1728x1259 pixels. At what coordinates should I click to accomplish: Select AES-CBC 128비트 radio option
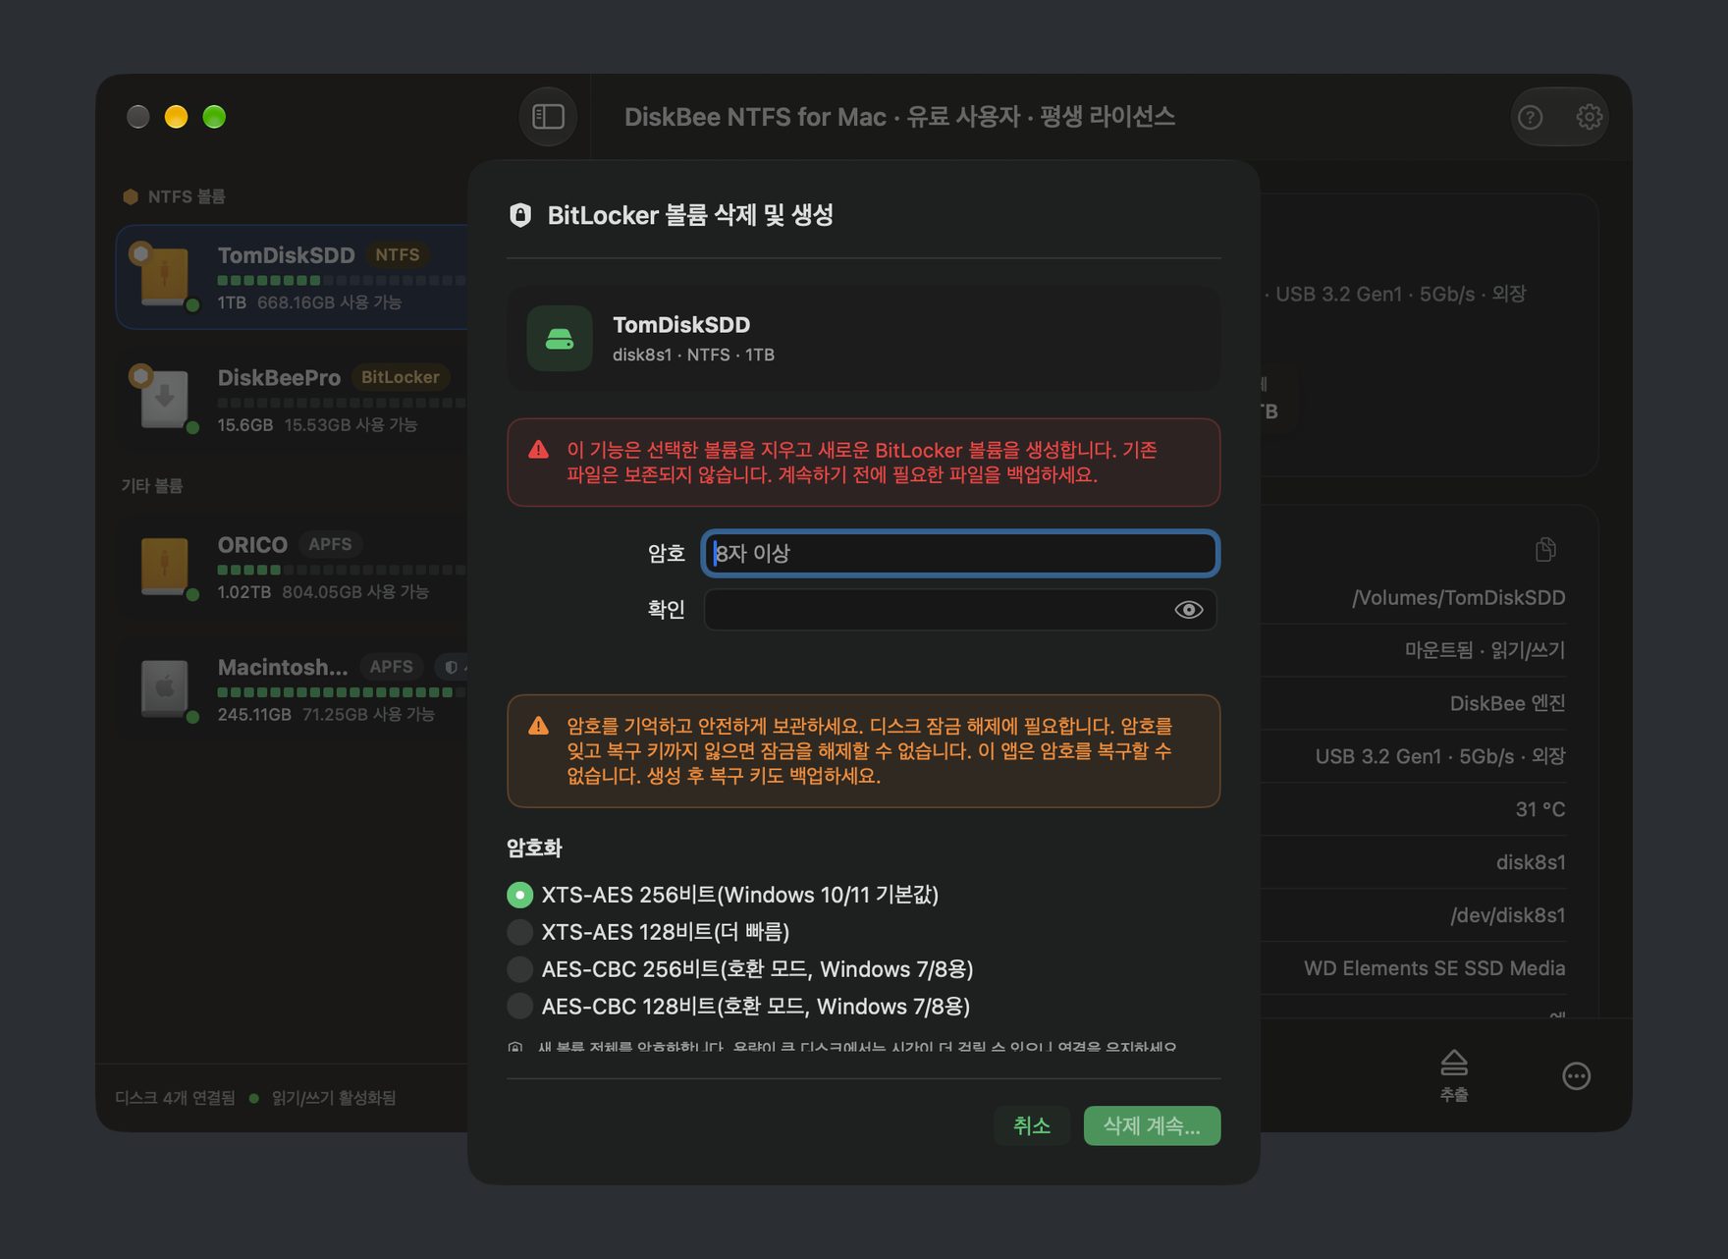[519, 1007]
